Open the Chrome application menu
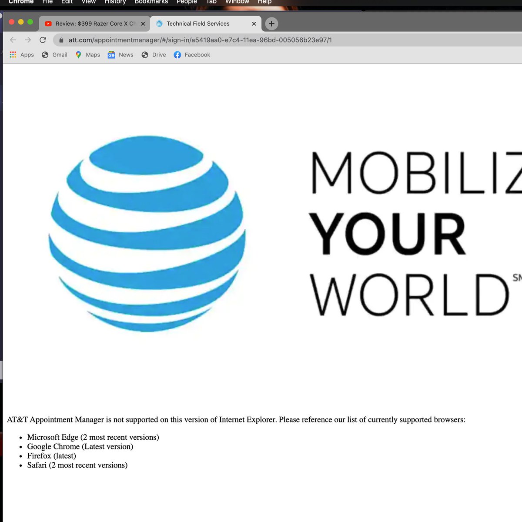 click(x=21, y=2)
